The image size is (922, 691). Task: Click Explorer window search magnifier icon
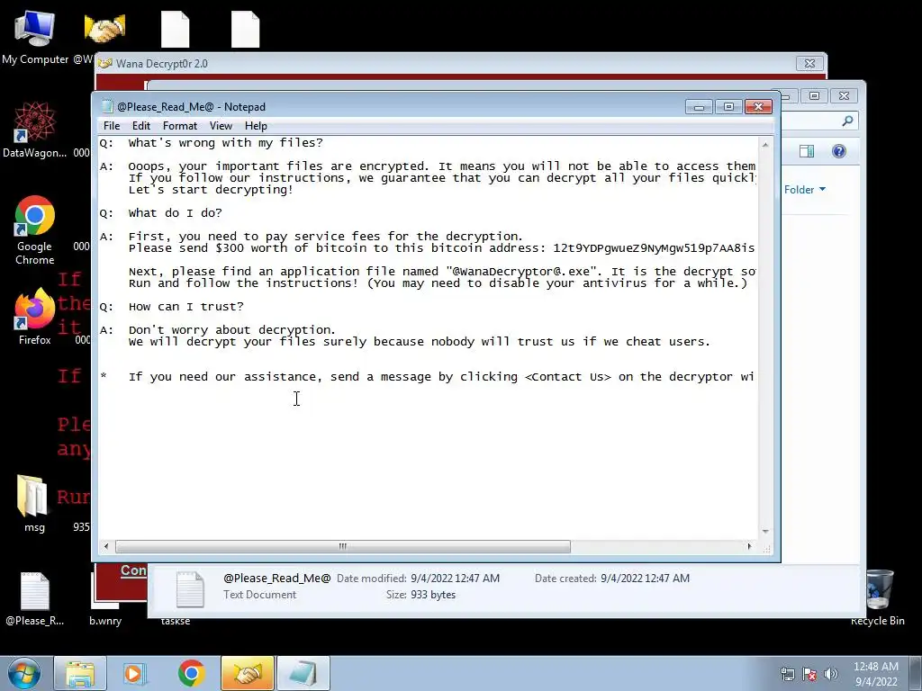[x=847, y=121]
